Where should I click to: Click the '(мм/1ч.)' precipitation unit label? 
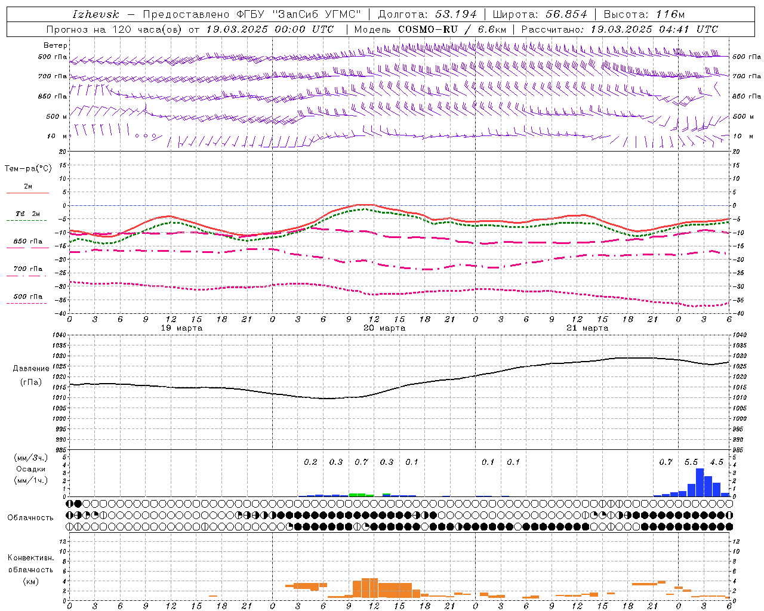pos(31,480)
